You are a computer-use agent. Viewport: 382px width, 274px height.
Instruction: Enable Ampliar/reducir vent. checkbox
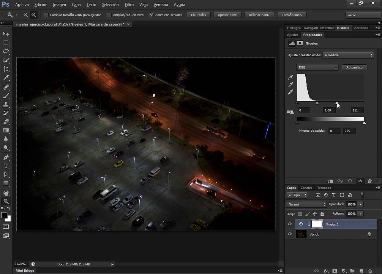tap(109, 15)
